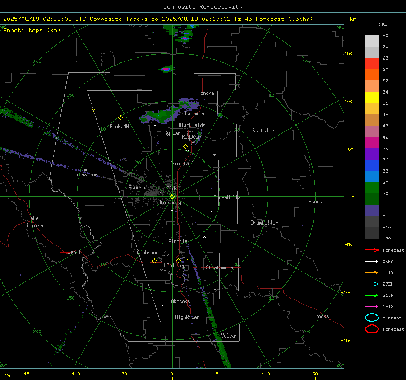The image size is (406, 380).
Task: Click the red cross marker at Banff
Action: 65,252
